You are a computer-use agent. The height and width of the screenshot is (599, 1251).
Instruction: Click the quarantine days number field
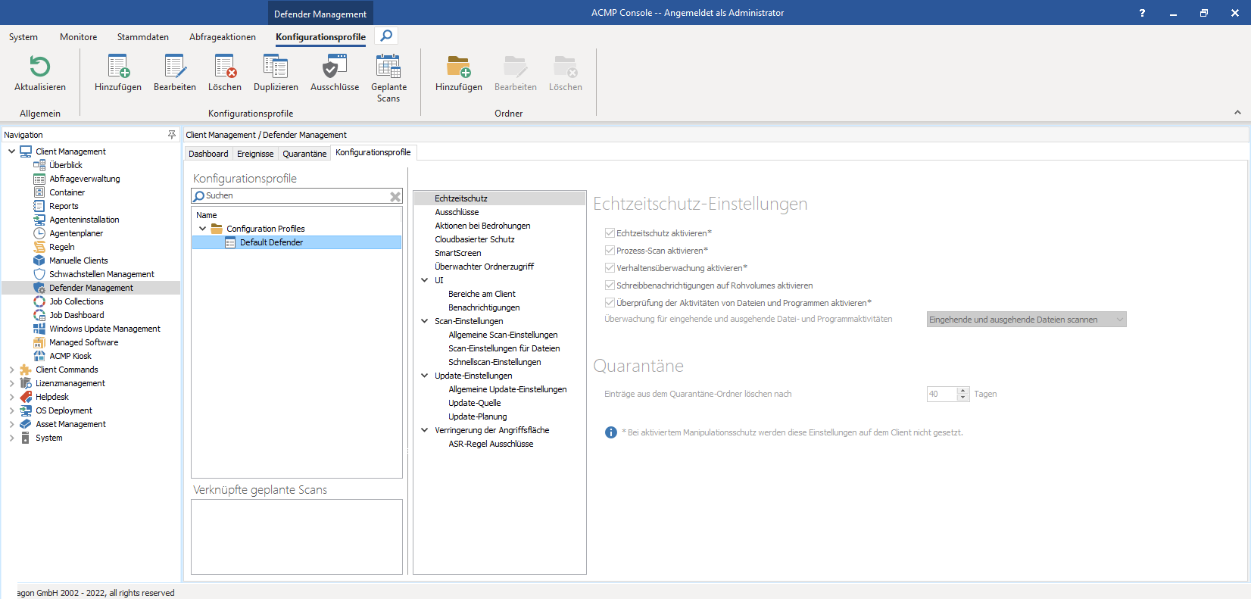coord(942,394)
